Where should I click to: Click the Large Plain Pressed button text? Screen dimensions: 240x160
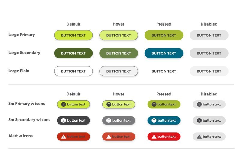click(164, 71)
